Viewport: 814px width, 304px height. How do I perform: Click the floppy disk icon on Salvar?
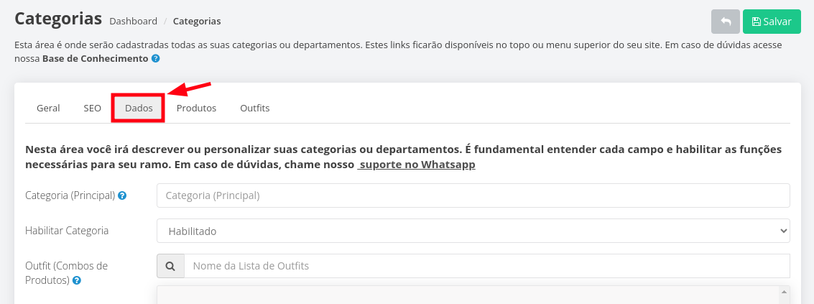[x=757, y=22]
